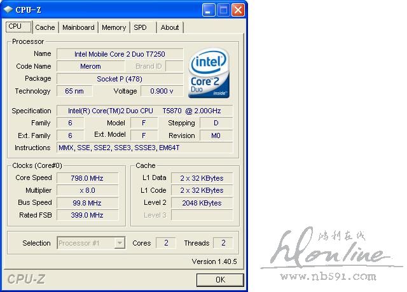Click the L1 Data value 2 x 32 KBytes
This screenshot has height=292, width=407.
click(x=202, y=178)
